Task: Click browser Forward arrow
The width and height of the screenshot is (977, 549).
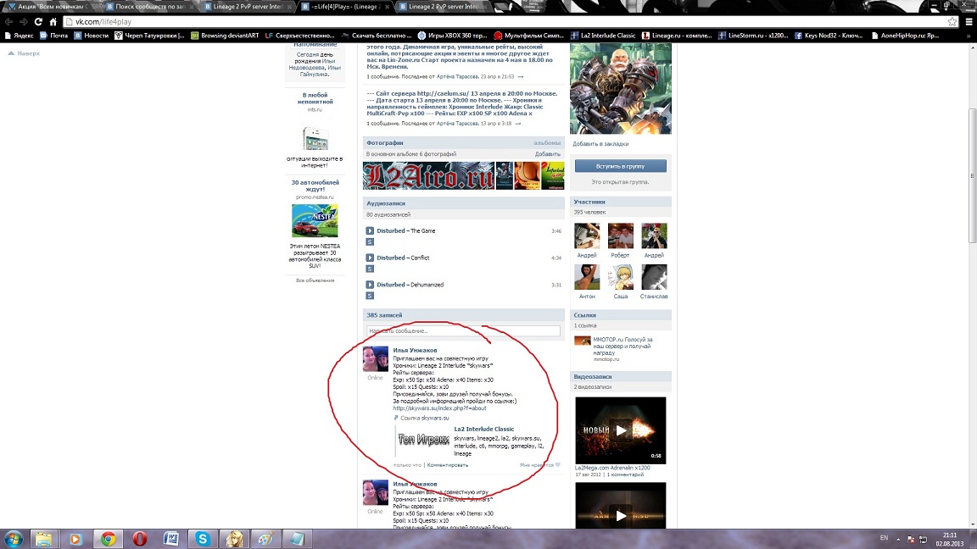Action: click(23, 22)
